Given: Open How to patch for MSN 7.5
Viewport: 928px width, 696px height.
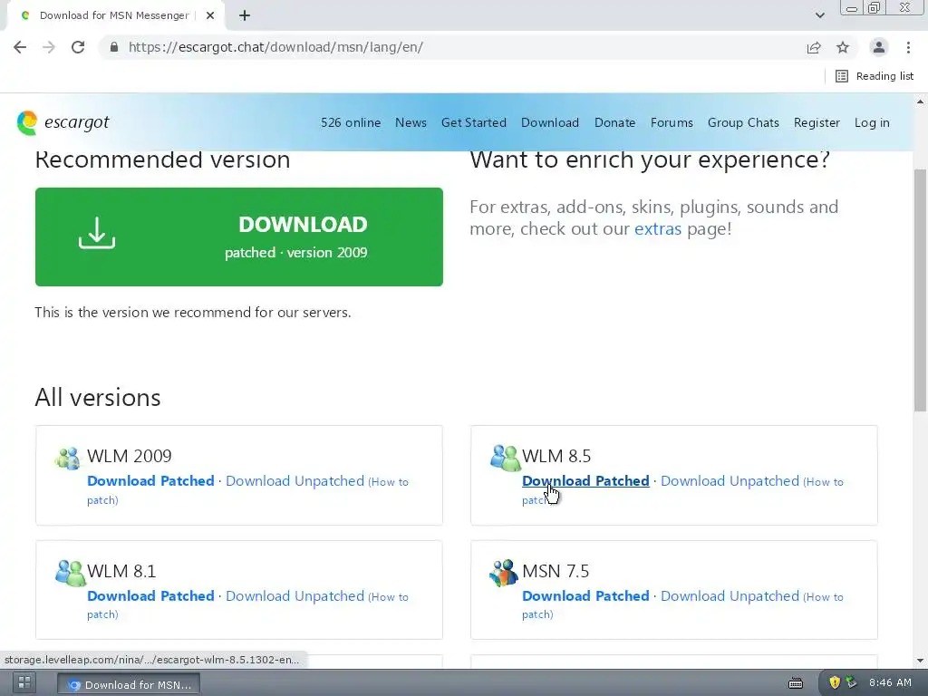Looking at the screenshot, I should 823,596.
